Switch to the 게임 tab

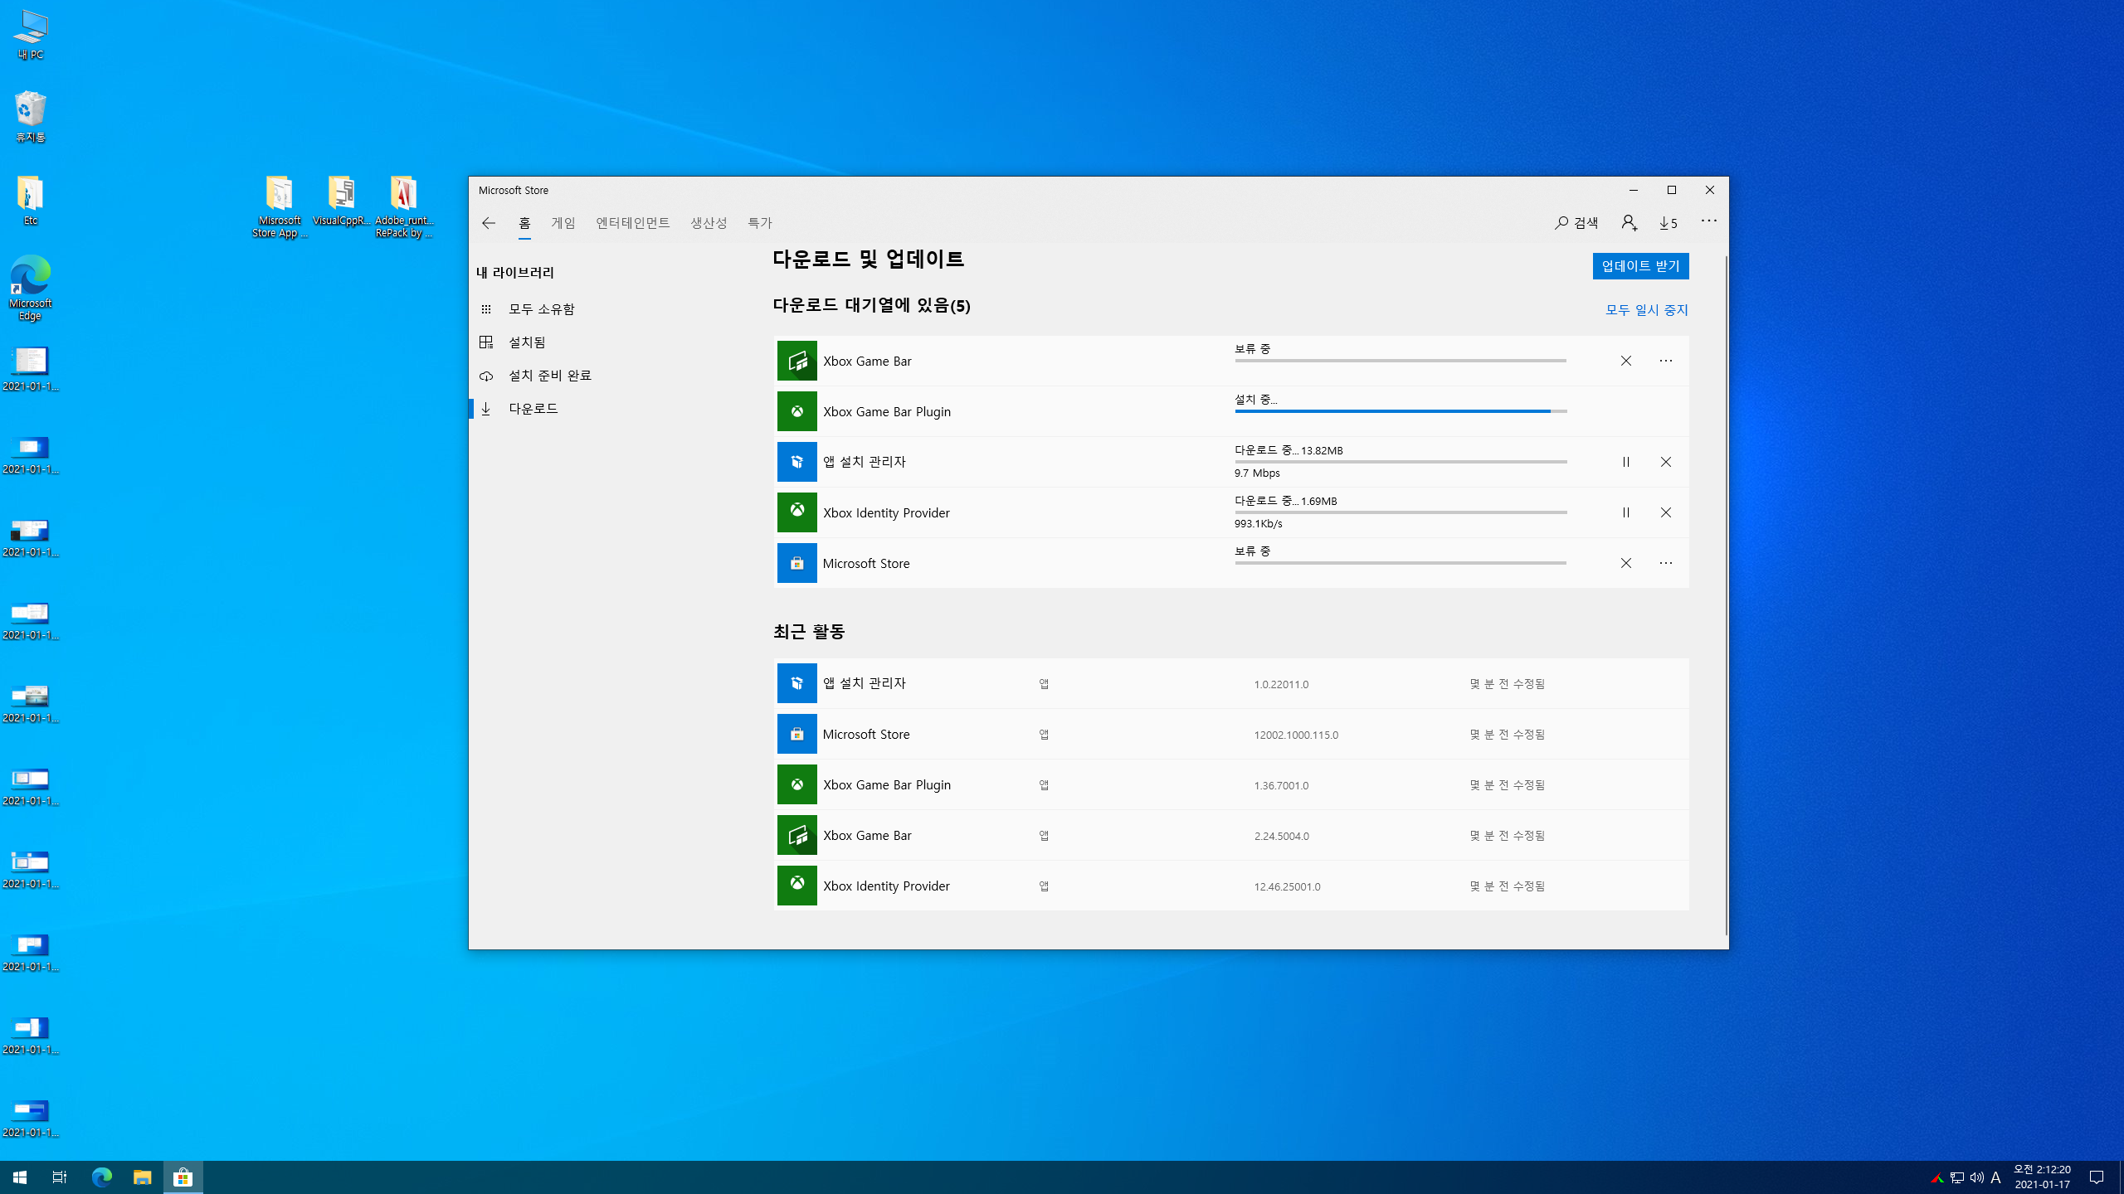point(563,223)
